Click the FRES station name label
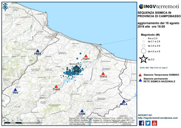 [37, 54]
